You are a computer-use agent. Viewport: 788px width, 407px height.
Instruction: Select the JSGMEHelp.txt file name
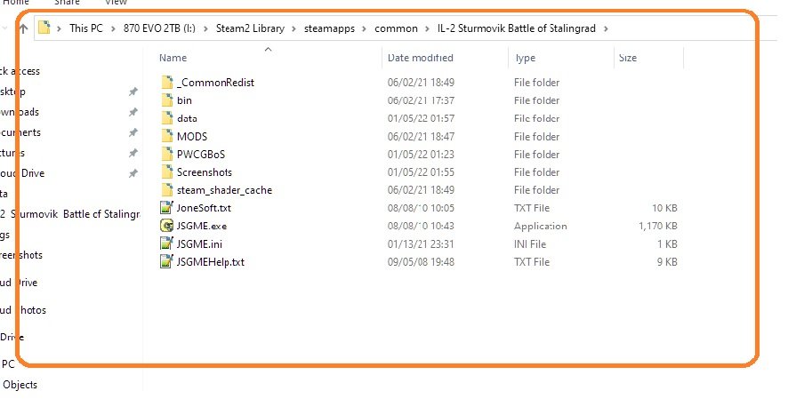tap(211, 261)
